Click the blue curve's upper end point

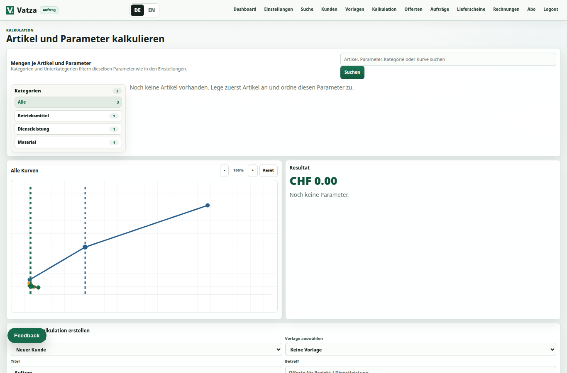[208, 206]
